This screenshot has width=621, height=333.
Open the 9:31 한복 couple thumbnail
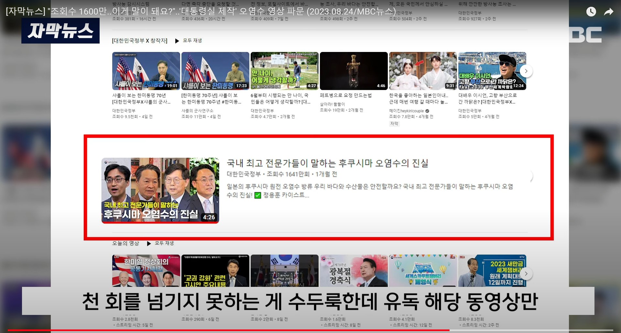click(x=423, y=71)
